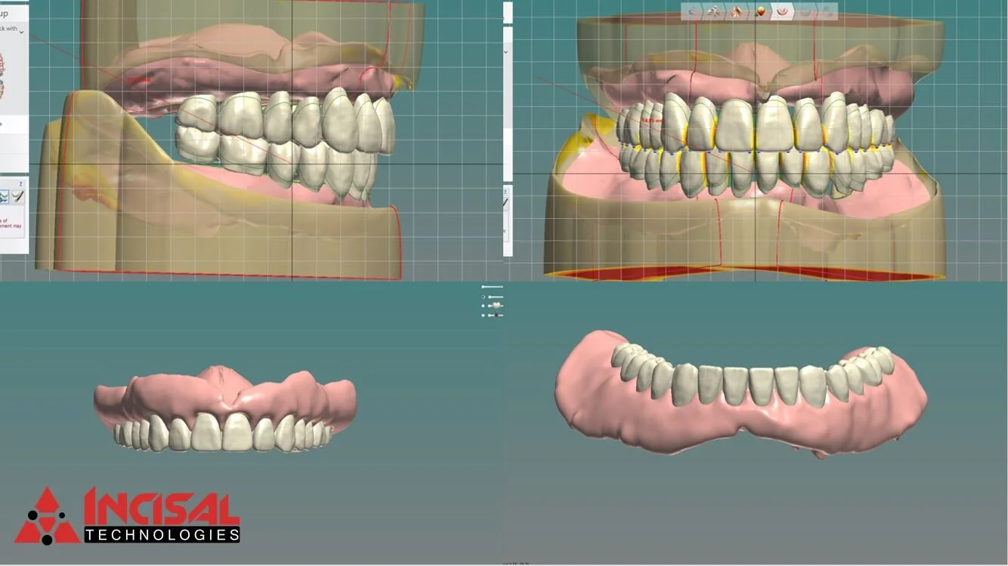The height and width of the screenshot is (566, 1008).
Task: Switch to the next wizard stage after gingiva
Action: [x=805, y=11]
